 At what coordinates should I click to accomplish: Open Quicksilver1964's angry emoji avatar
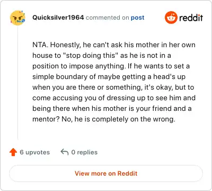pyautogui.click(x=17, y=18)
